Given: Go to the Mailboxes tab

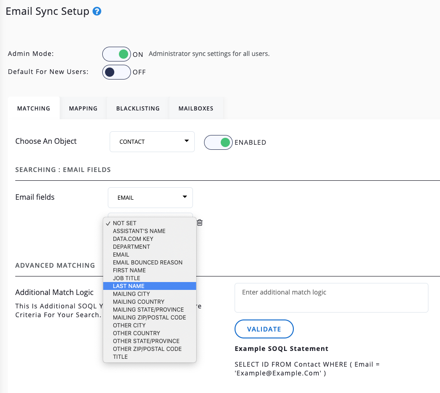Looking at the screenshot, I should point(196,108).
